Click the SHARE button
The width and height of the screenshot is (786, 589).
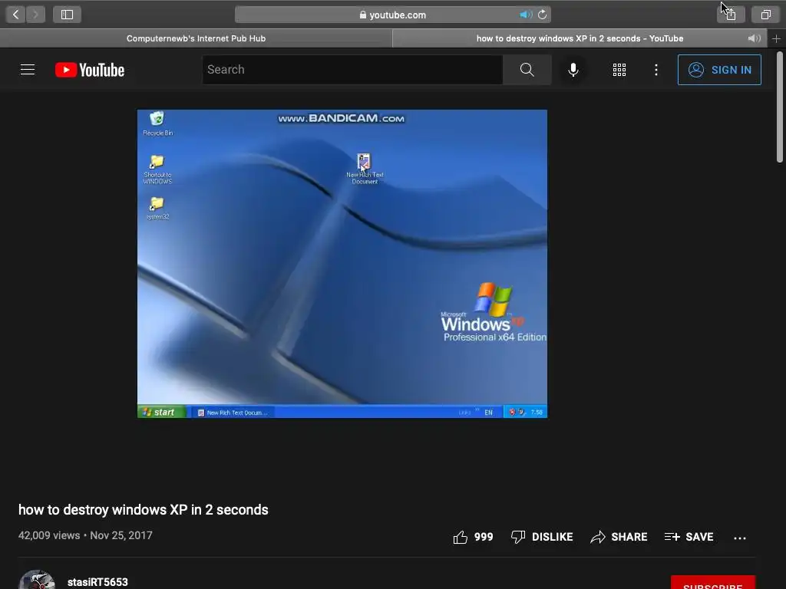point(619,537)
